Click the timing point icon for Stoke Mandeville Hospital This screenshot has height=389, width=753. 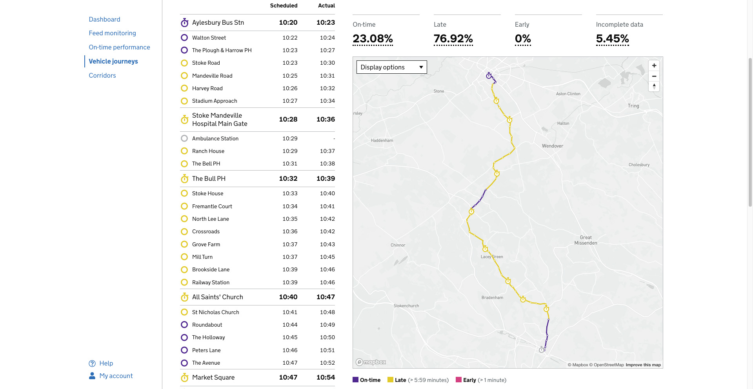(184, 120)
